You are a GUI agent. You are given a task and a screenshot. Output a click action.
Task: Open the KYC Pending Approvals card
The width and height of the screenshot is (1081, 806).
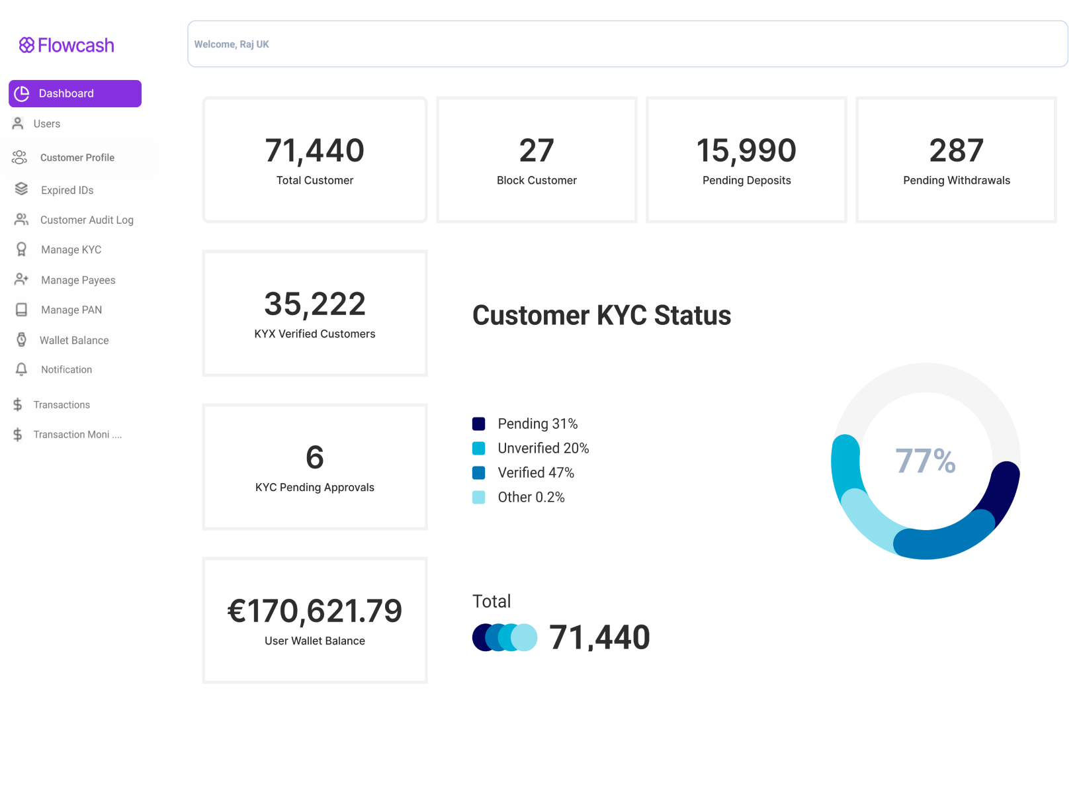click(x=315, y=467)
